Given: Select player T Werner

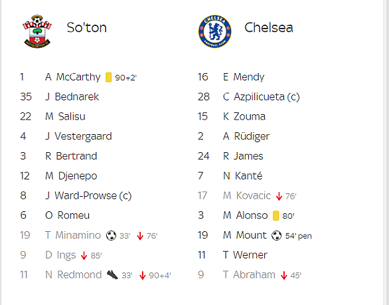Looking at the screenshot, I should click(x=245, y=255).
